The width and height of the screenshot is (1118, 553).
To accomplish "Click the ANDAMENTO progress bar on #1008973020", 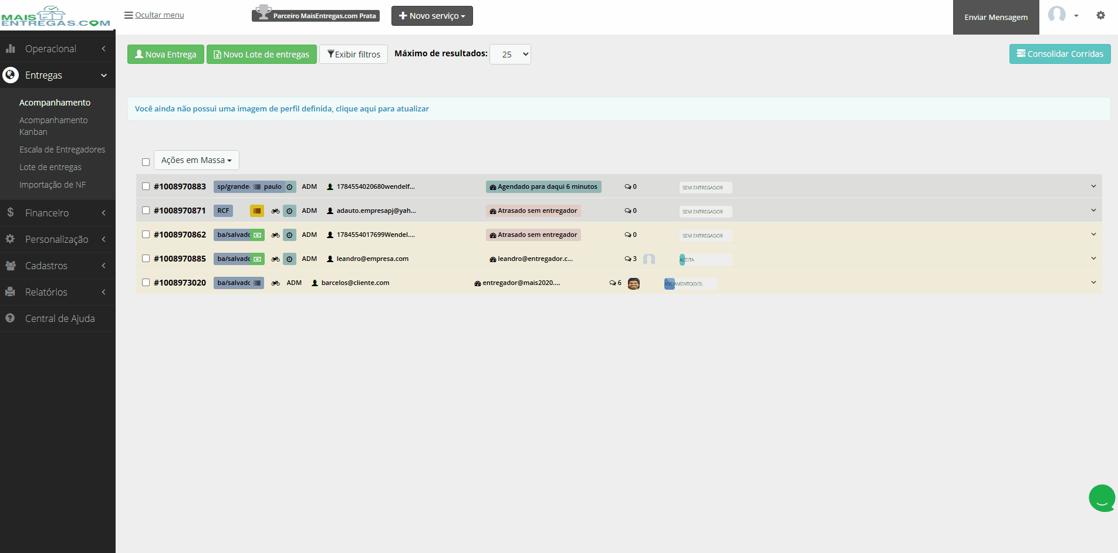I will coord(690,284).
